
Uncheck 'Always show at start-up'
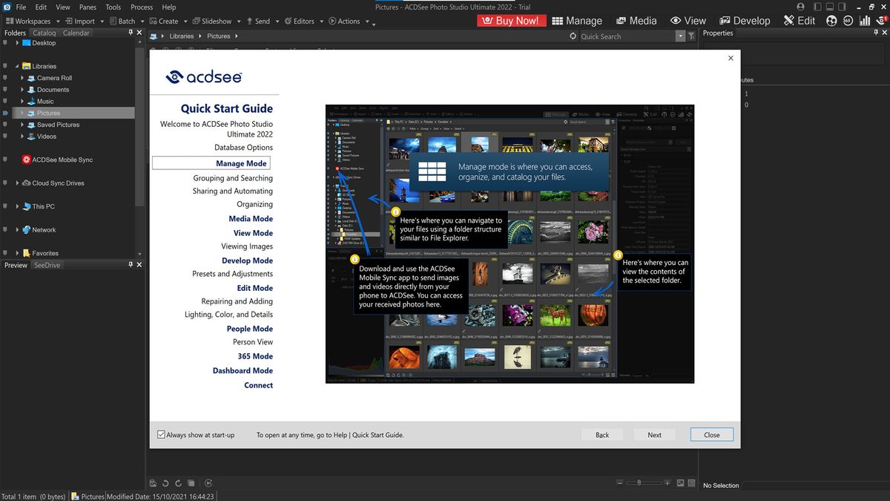(x=160, y=434)
